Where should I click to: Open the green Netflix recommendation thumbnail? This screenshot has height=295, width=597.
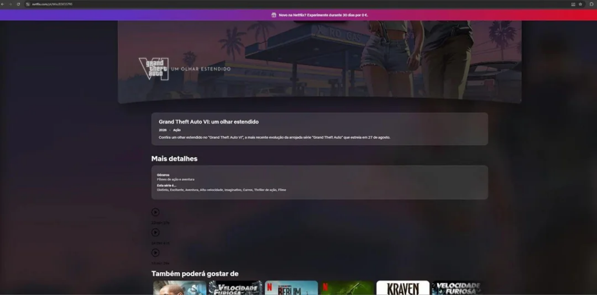coord(347,288)
